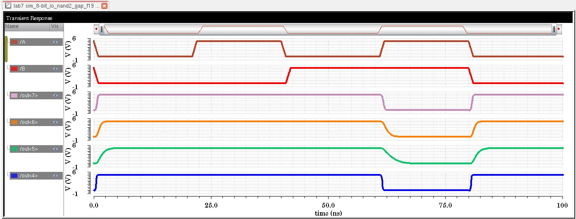Select the /out<5> signal name

click(x=28, y=149)
